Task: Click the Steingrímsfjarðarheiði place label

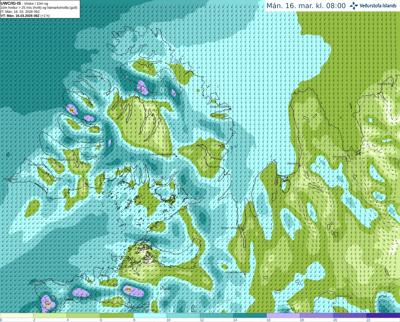Action: click(162, 154)
